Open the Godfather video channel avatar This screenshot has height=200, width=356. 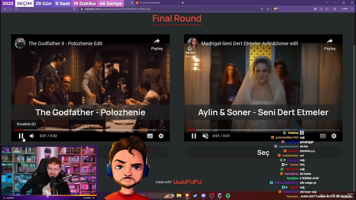point(20,43)
